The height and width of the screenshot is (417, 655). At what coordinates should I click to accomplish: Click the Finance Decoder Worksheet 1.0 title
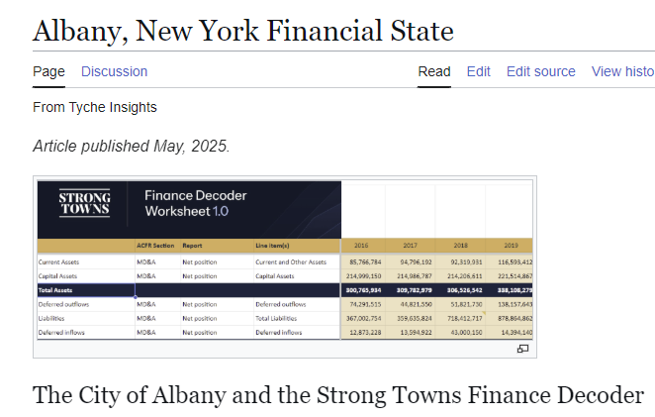[x=195, y=204]
